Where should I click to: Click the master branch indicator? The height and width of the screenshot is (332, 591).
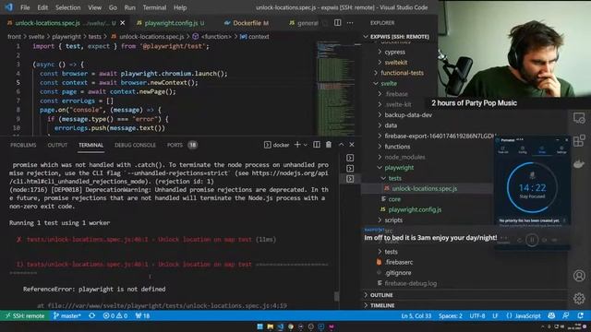pos(66,315)
